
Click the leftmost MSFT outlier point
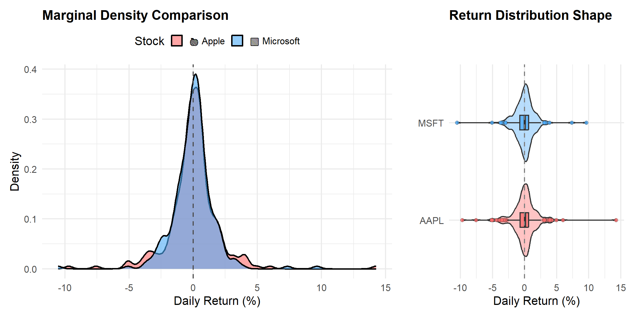[457, 123]
